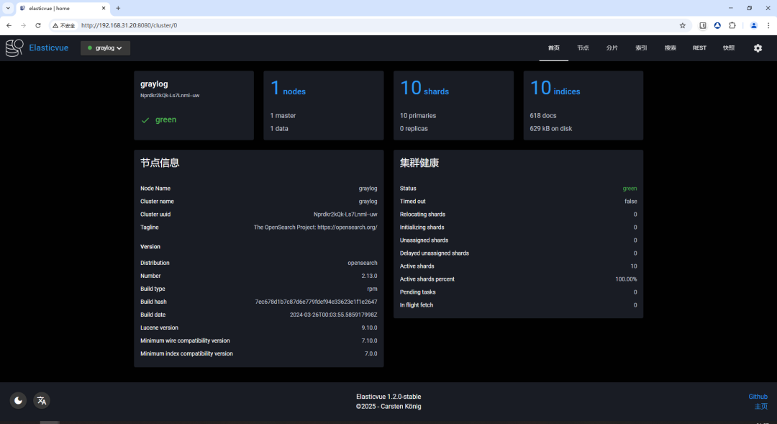Switch to the 节点 tab
The width and height of the screenshot is (777, 424).
(583, 48)
